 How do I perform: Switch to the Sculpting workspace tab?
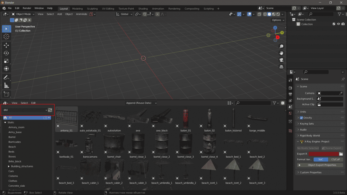click(92, 9)
